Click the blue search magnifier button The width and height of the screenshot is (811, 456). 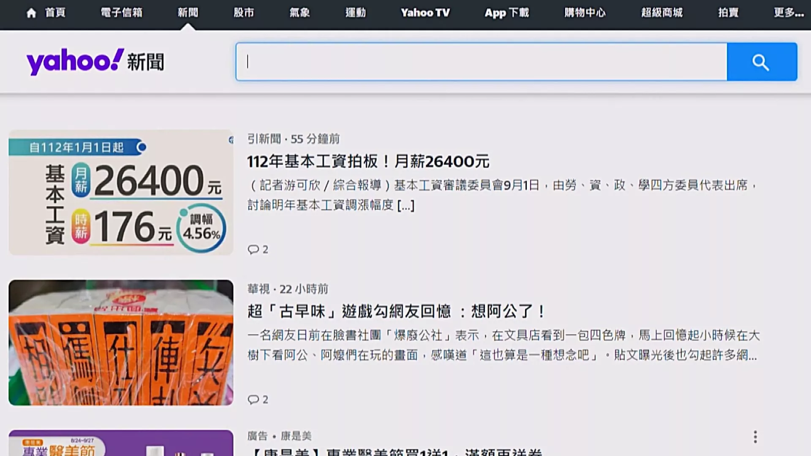[x=762, y=62]
